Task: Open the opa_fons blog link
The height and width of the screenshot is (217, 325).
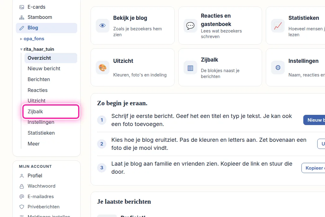Action: coord(34,39)
